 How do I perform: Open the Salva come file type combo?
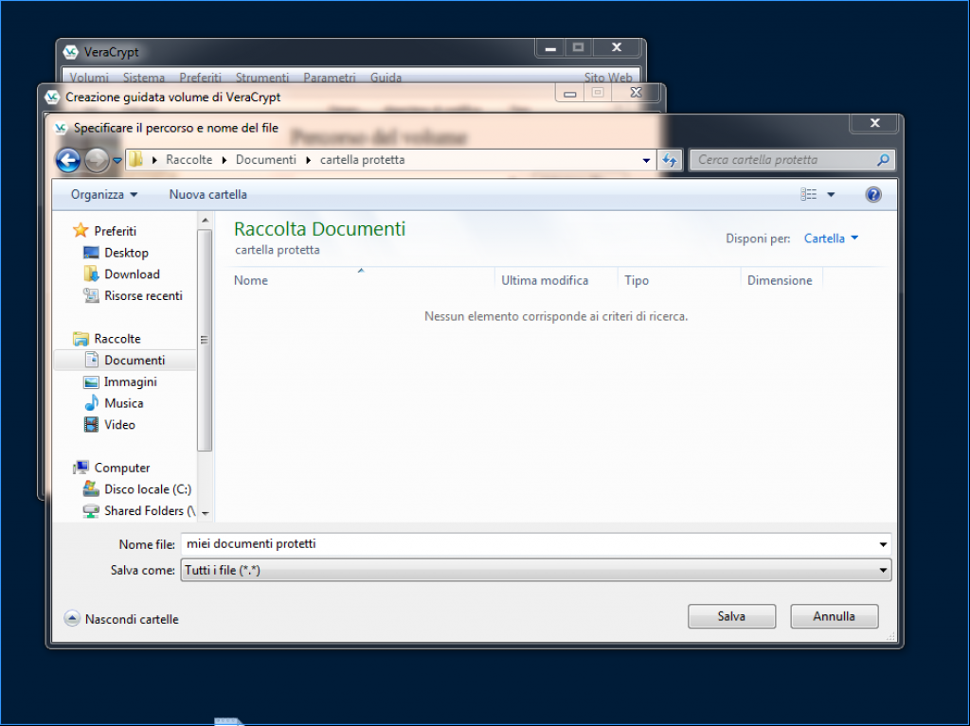pyautogui.click(x=536, y=570)
